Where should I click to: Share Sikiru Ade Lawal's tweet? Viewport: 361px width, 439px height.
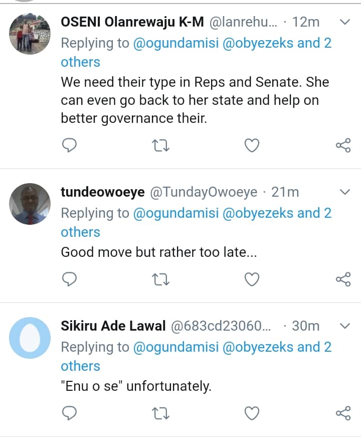tap(343, 413)
